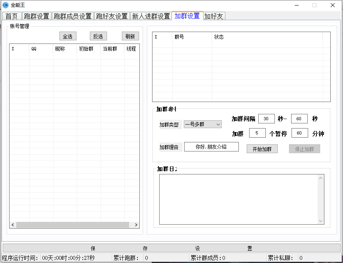Click the 暂停 minutes field showing 60
This screenshot has width=343, height=263.
point(300,133)
